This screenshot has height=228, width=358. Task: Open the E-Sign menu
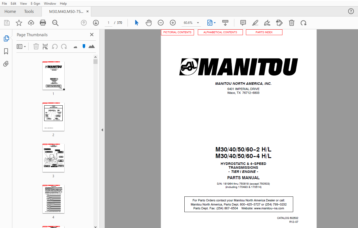(x=35, y=4)
